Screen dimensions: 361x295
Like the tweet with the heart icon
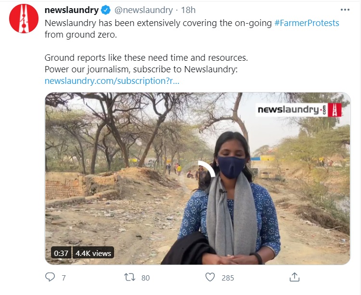click(x=210, y=277)
